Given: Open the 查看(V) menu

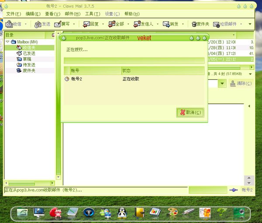Looking at the screenshot, I should [53, 14].
